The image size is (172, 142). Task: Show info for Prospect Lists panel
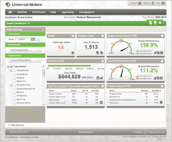click(x=102, y=36)
